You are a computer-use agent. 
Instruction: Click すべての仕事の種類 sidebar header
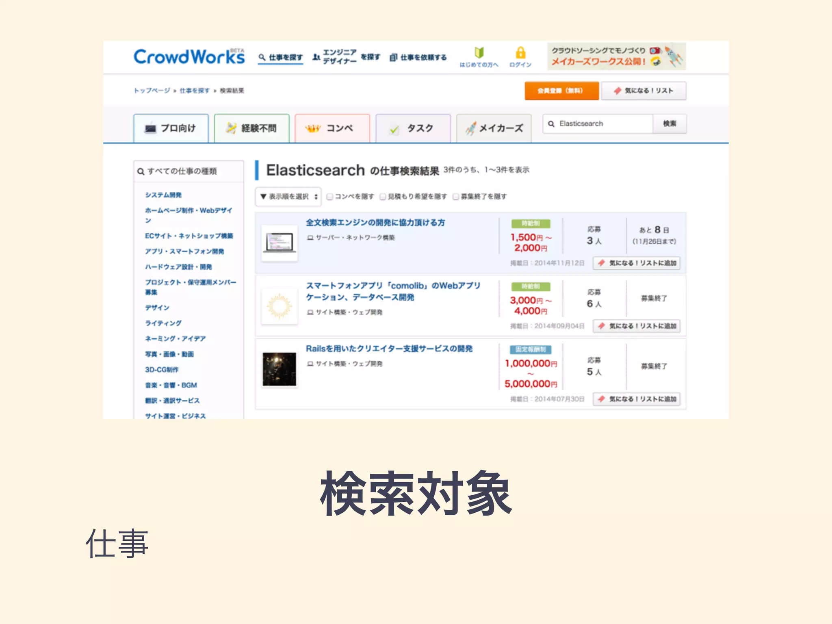188,171
